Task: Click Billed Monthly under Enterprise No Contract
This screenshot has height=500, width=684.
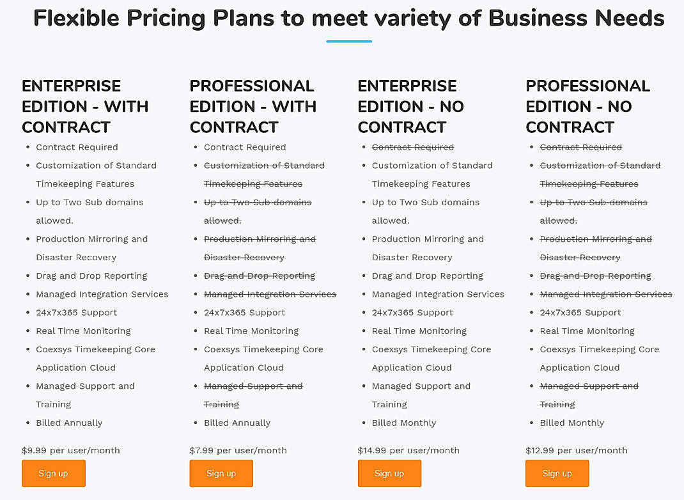Action: click(403, 423)
